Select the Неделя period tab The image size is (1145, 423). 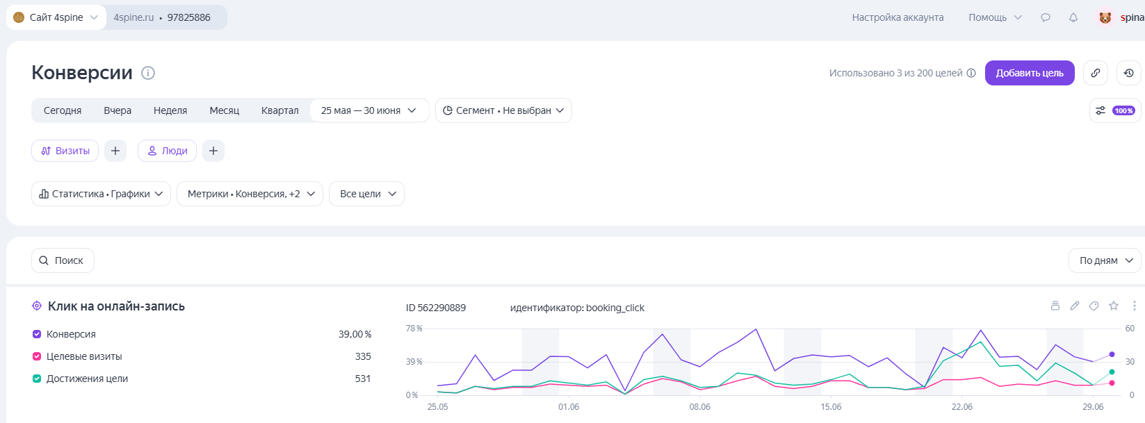click(x=170, y=110)
